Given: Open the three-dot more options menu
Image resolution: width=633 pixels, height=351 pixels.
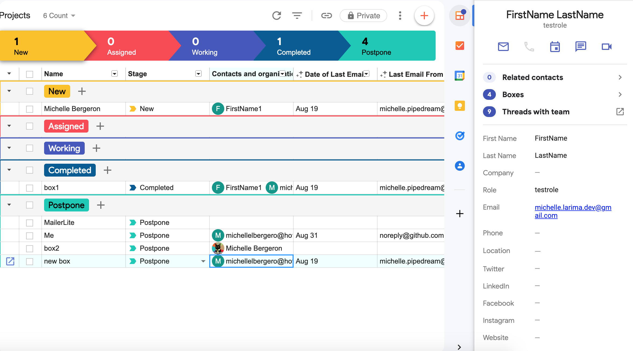Looking at the screenshot, I should [400, 16].
